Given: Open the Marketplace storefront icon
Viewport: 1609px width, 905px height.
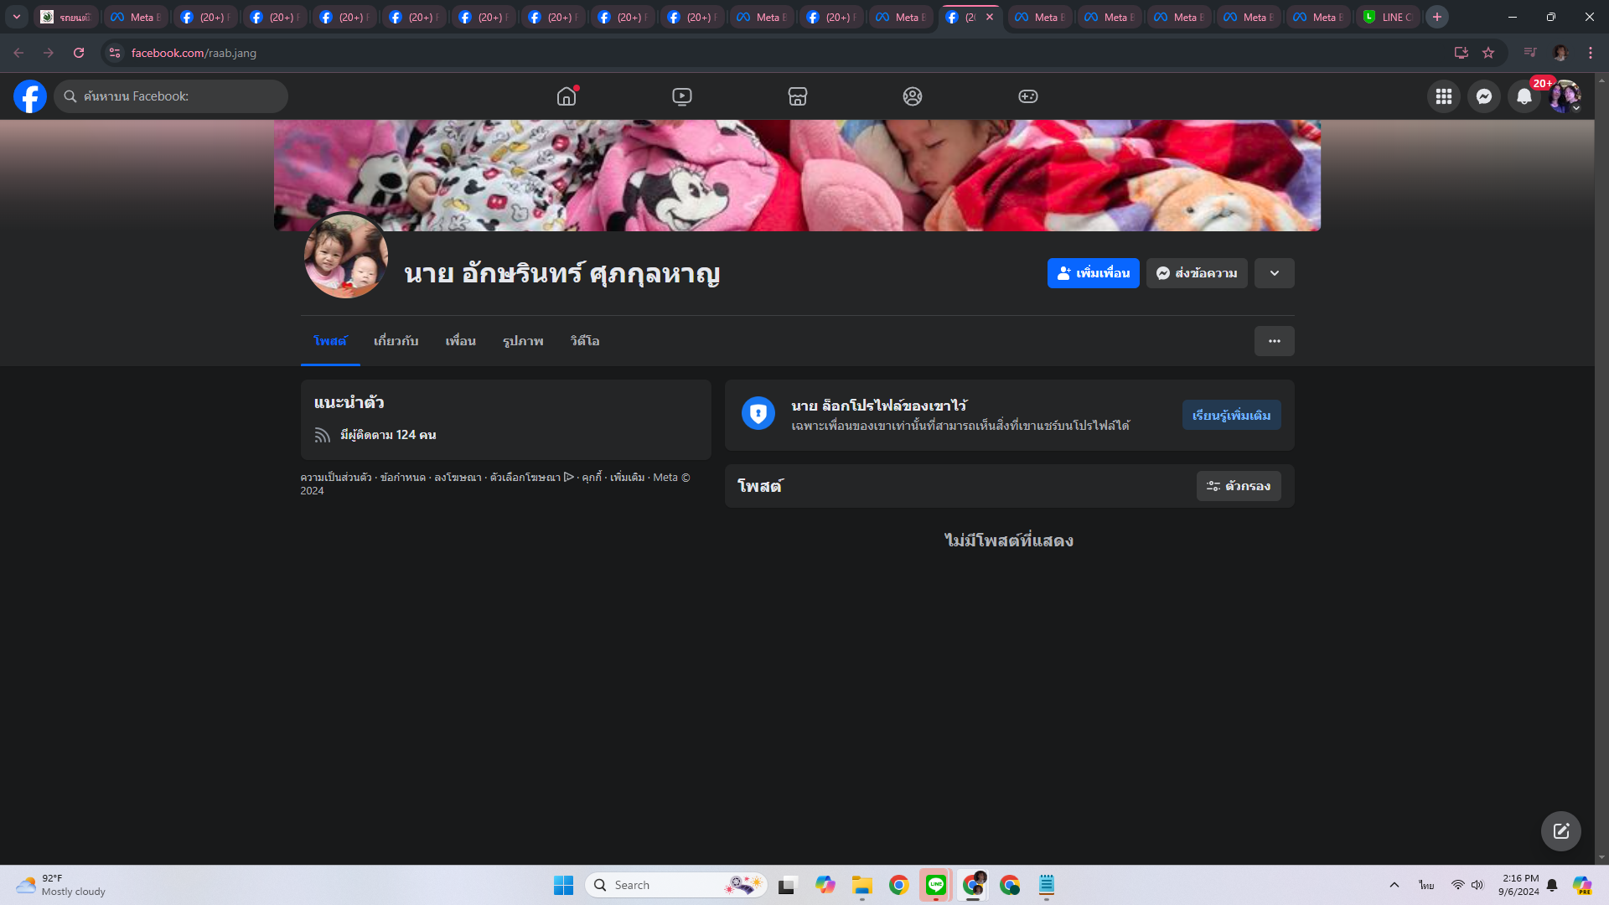Looking at the screenshot, I should pyautogui.click(x=797, y=96).
